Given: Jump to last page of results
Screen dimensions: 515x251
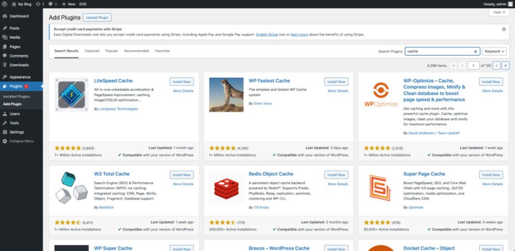Looking at the screenshot, I should [506, 65].
